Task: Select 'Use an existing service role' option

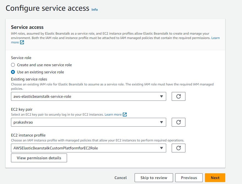Action: [13, 72]
